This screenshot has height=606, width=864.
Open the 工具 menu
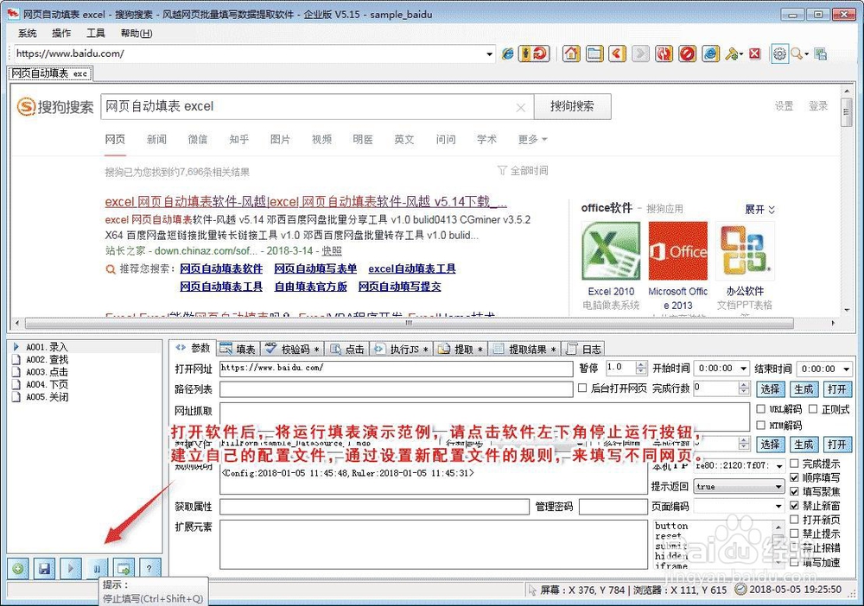click(x=95, y=33)
